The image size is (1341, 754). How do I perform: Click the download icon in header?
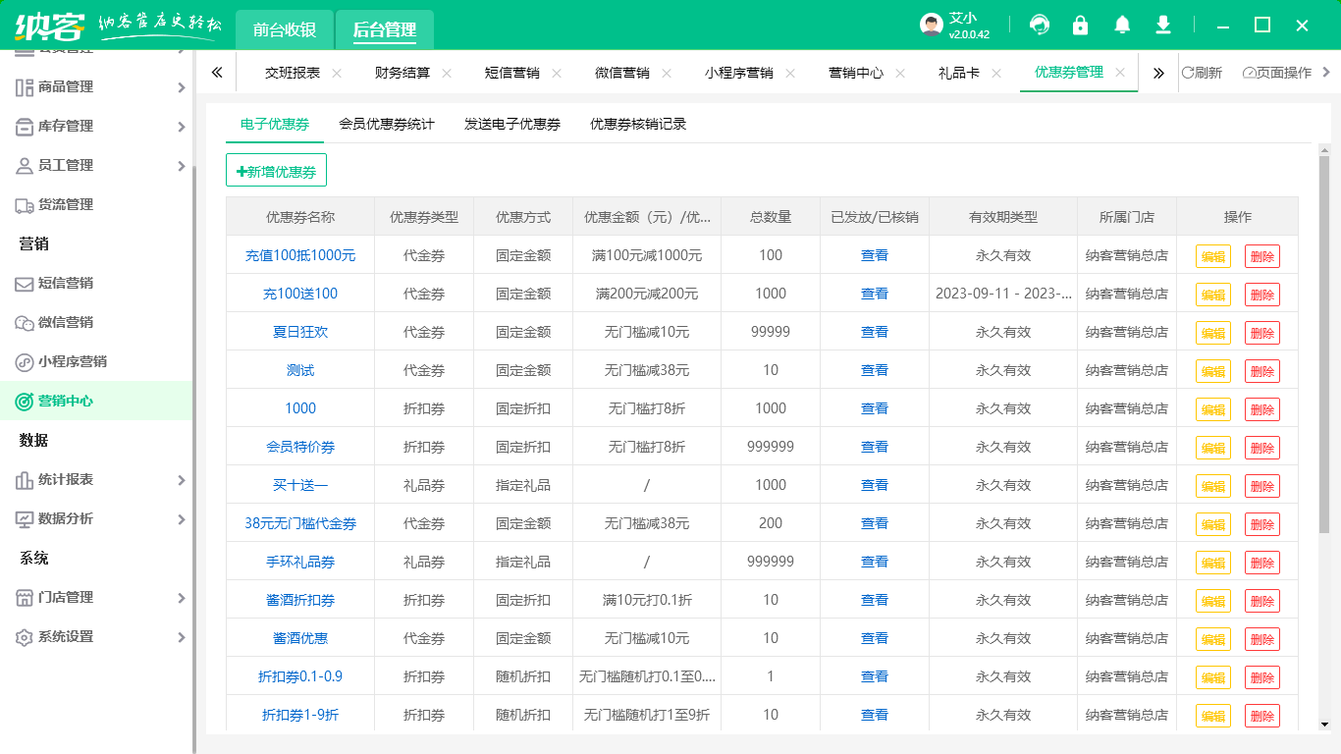pos(1163,25)
